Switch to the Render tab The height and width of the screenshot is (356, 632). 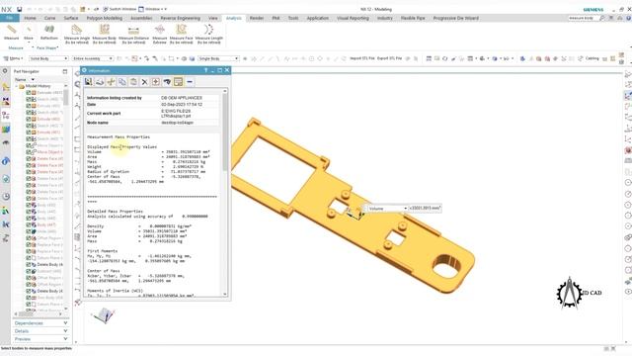click(x=257, y=18)
